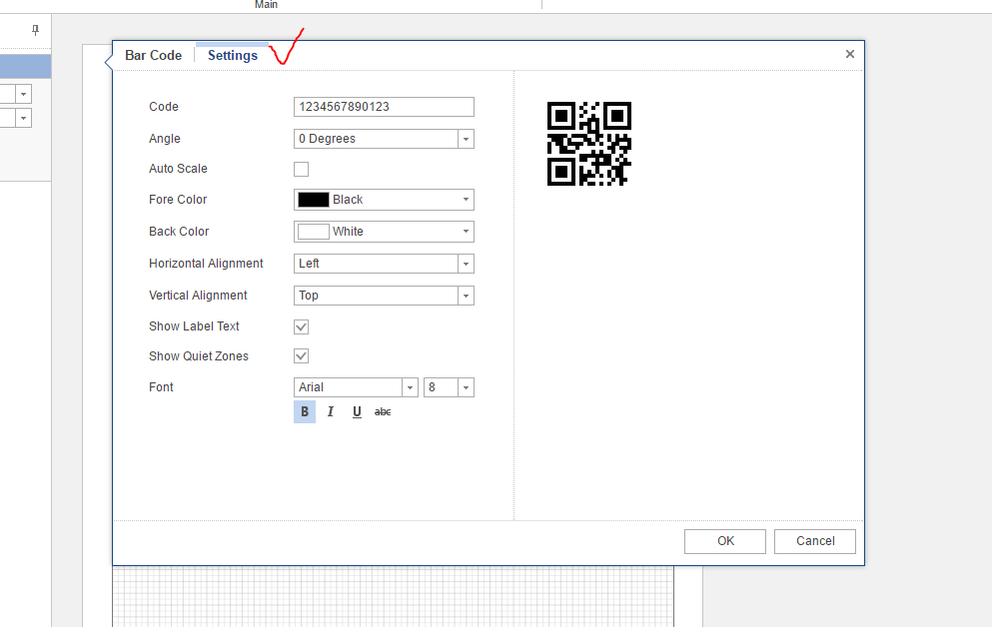Click the Main label at top
Screen dimensions: 992x627
[x=266, y=4]
